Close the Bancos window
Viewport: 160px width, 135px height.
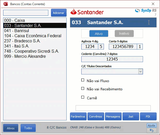153,4
